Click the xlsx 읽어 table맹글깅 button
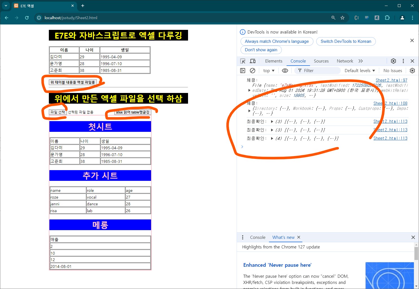The image size is (419, 289). click(132, 112)
